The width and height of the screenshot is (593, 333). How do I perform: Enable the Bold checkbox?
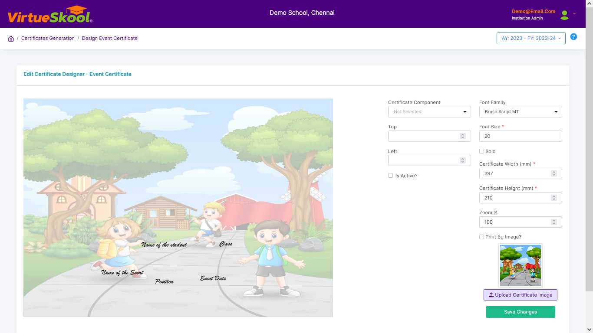481,151
